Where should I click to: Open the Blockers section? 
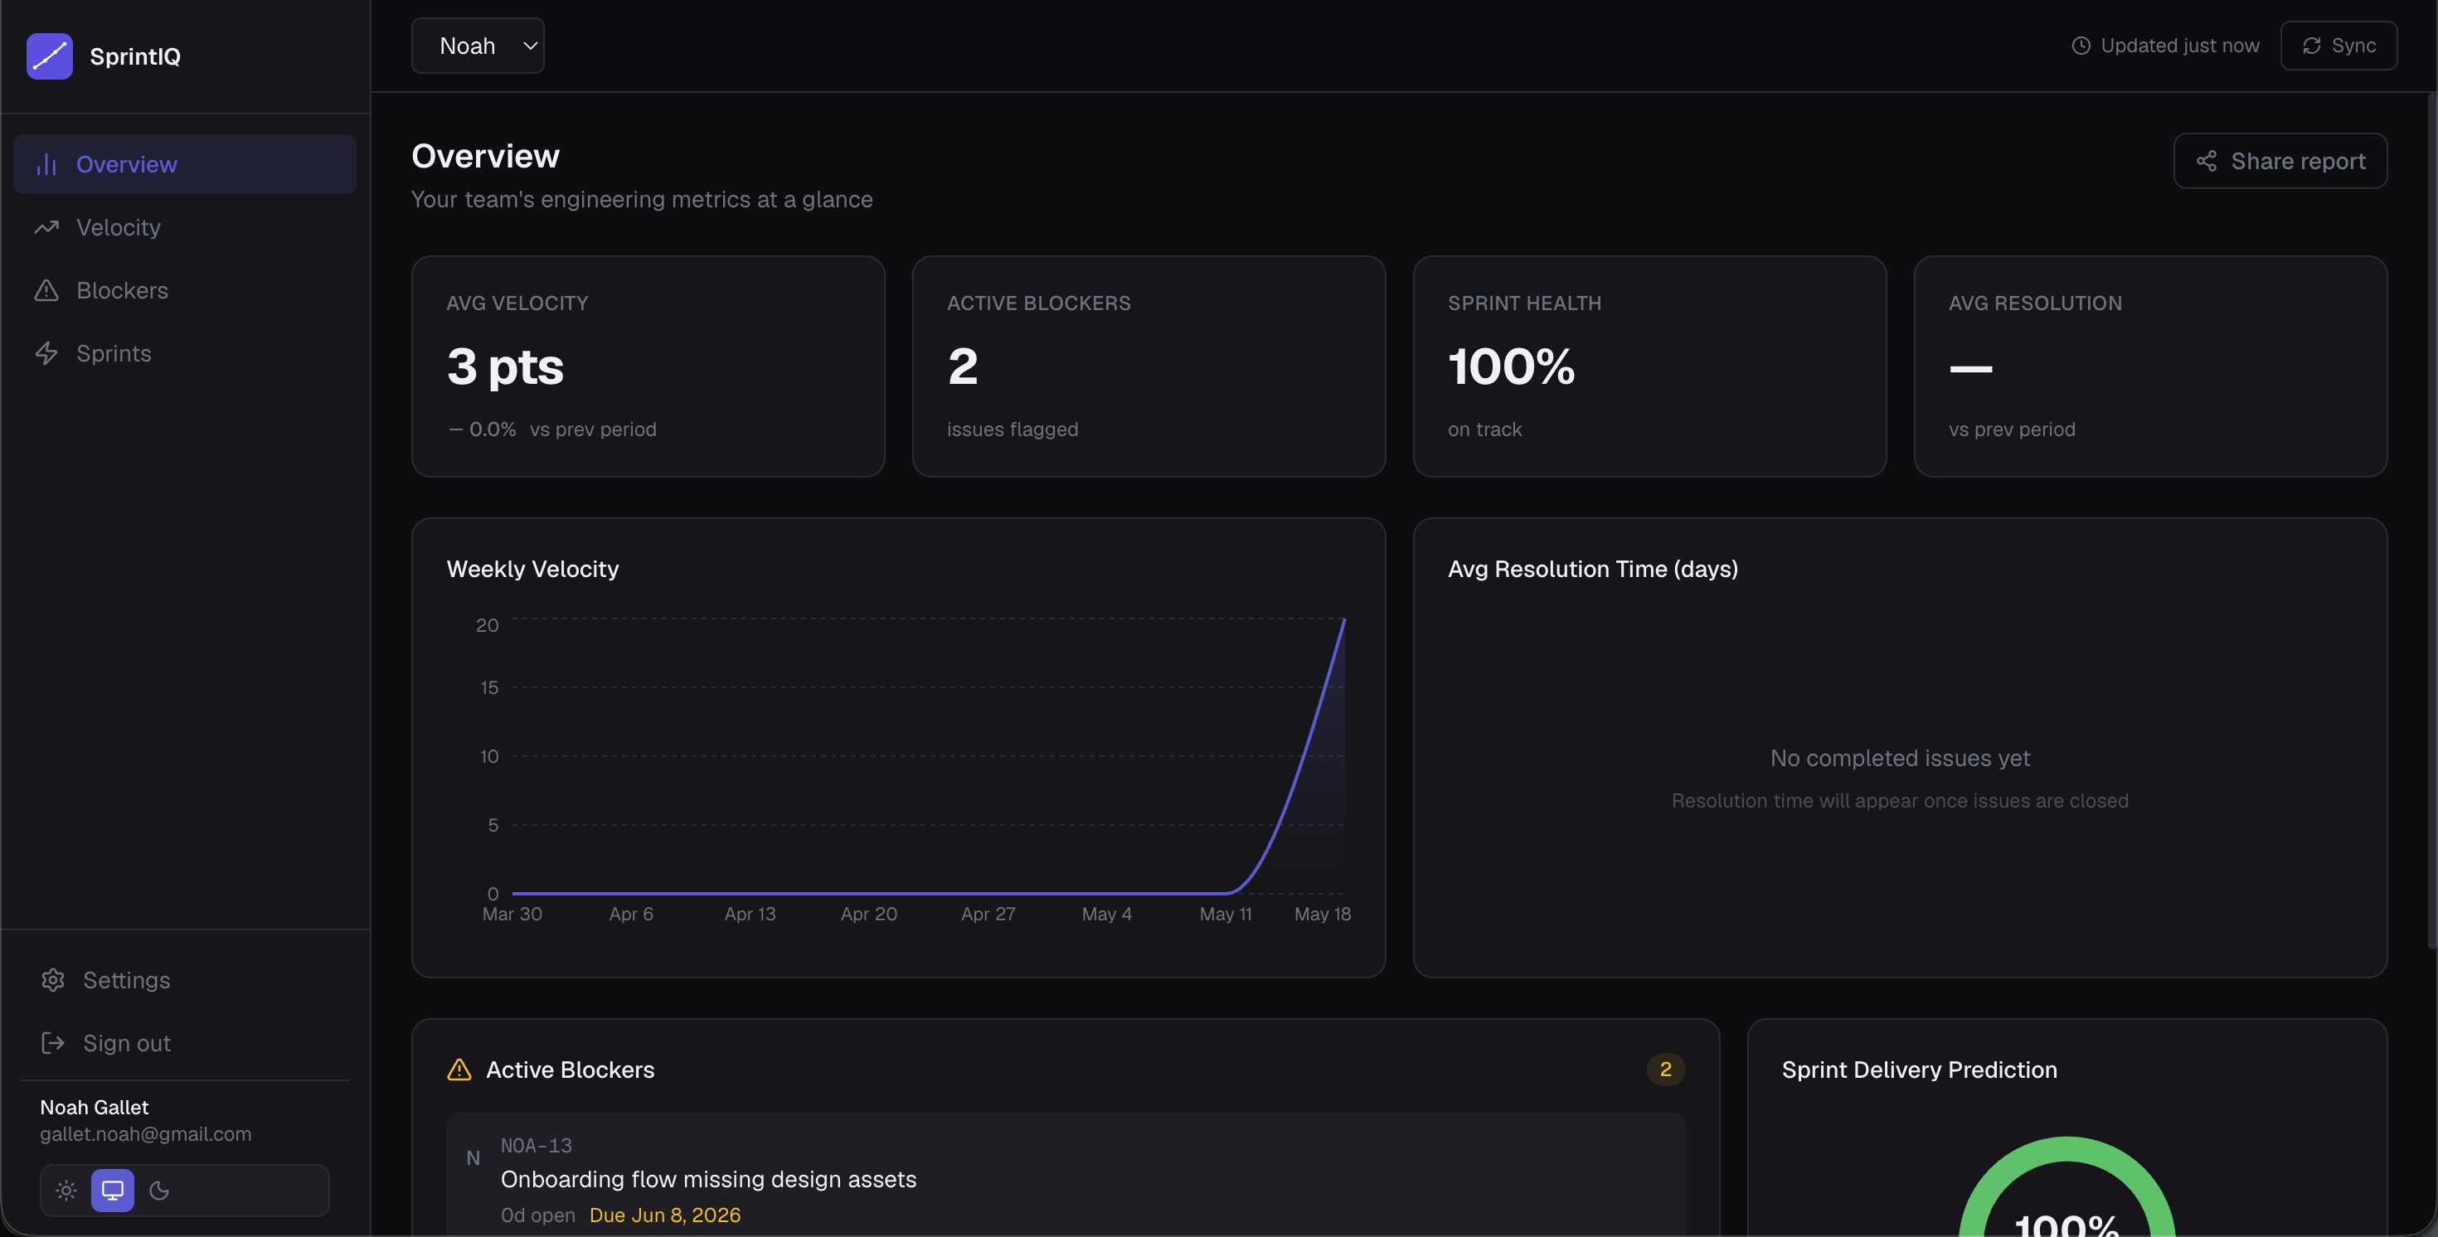tap(185, 290)
